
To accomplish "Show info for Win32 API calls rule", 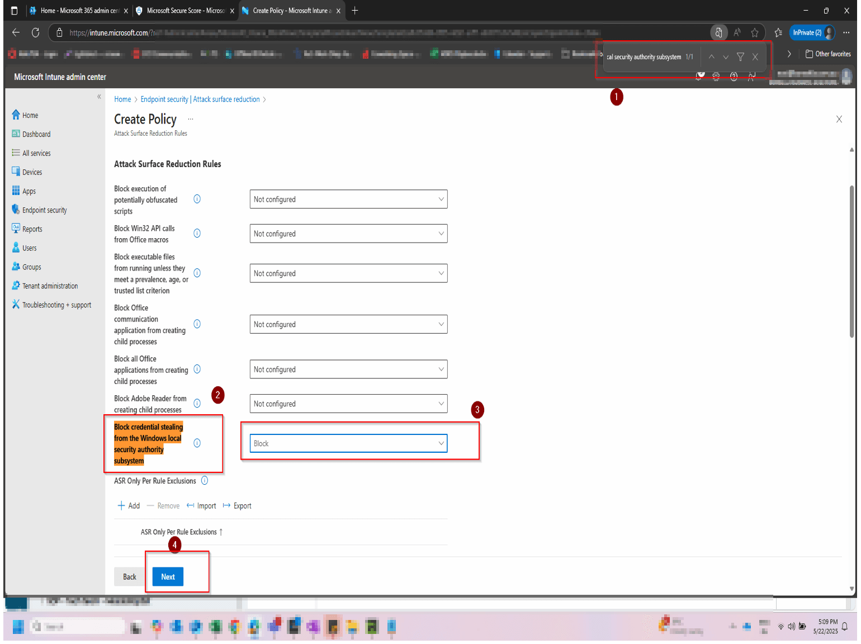I will point(197,234).
